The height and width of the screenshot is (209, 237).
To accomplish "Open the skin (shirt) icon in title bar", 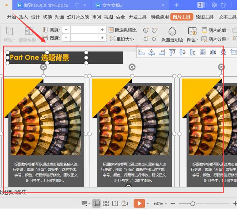I will [223, 5].
